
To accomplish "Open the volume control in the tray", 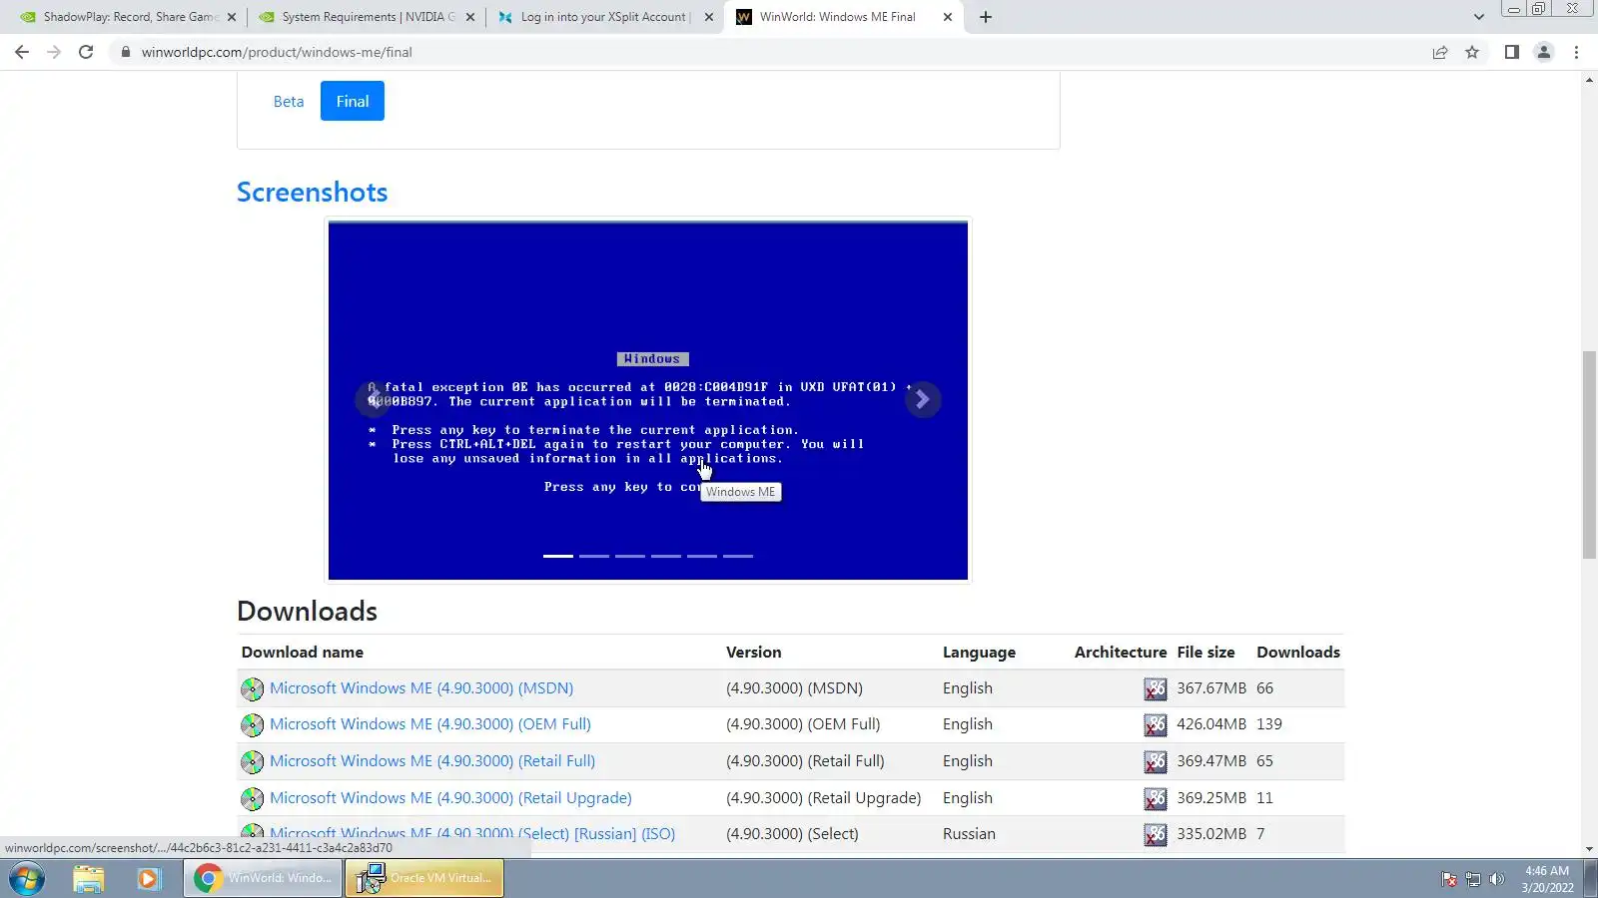I will pos(1496,879).
